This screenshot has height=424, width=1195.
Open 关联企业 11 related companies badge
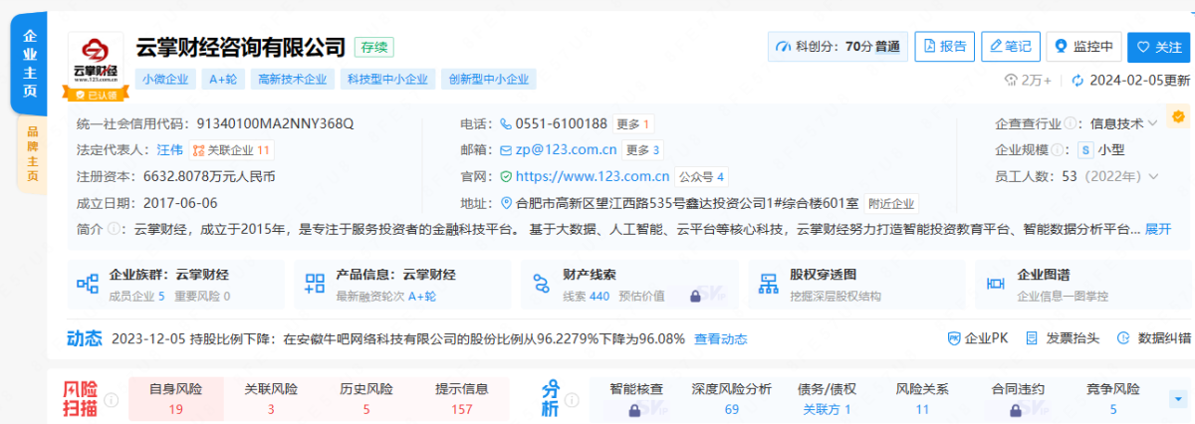point(232,150)
